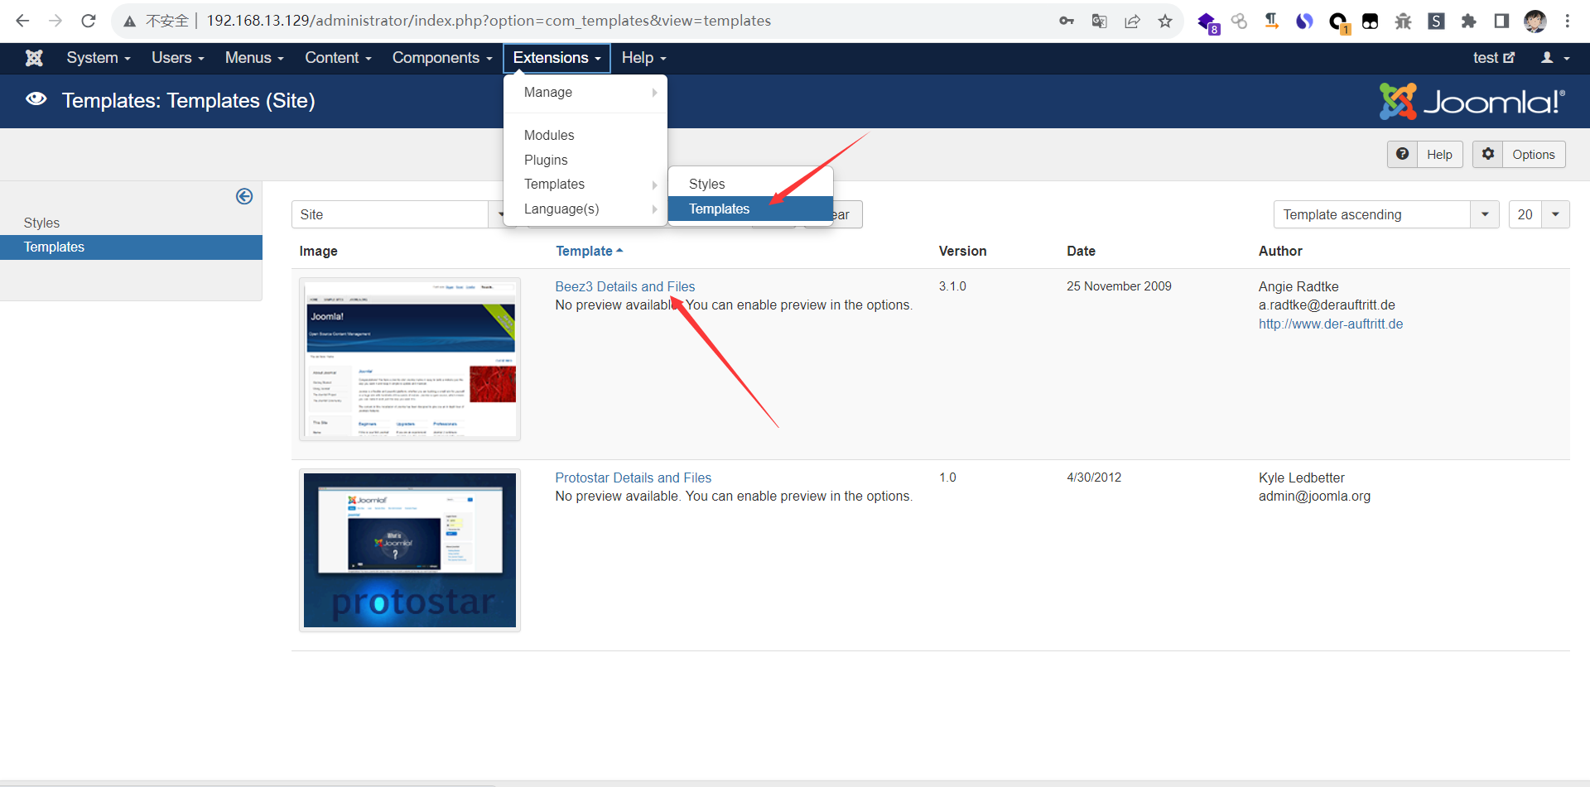
Task: Bookmark this page with the star icon
Action: pyautogui.click(x=1165, y=22)
